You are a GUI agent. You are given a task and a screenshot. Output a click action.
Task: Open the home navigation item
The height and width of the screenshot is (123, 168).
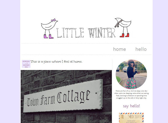pyautogui.click(x=119, y=49)
